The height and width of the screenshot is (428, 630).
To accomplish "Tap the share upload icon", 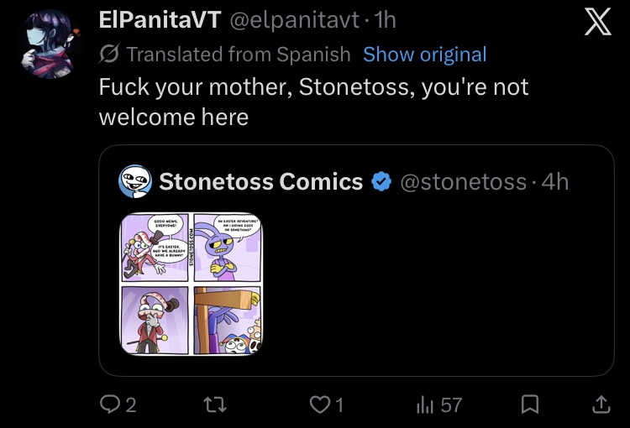I will 601,405.
